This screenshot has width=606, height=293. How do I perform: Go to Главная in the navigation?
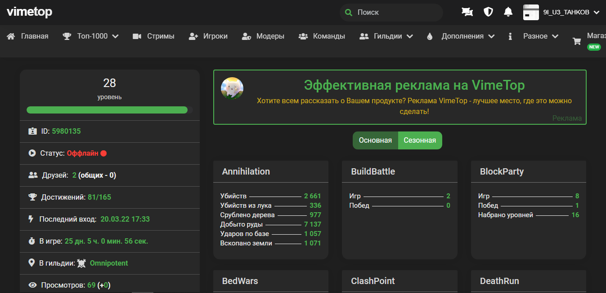tap(35, 36)
